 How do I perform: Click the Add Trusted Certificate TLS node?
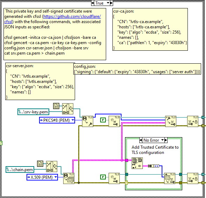pyautogui.click(x=170, y=178)
